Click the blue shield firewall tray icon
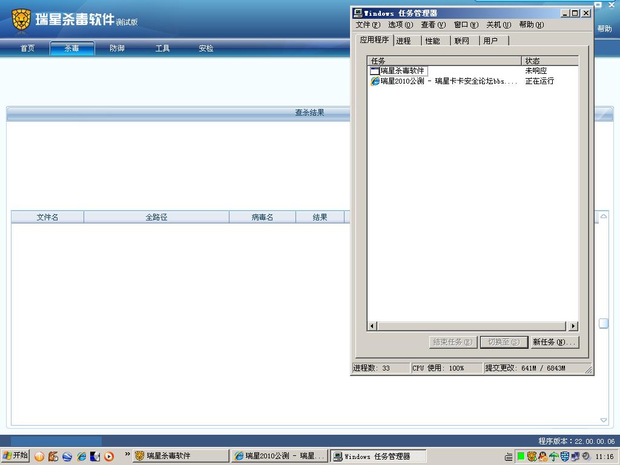 tap(565, 457)
